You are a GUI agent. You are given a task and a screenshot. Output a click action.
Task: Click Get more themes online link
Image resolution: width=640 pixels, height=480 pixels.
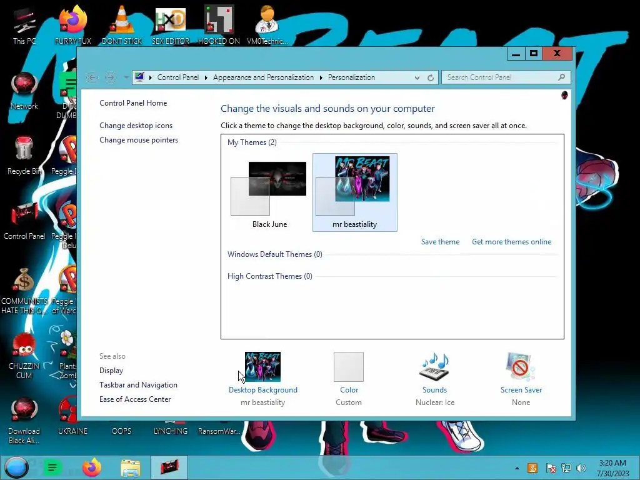pyautogui.click(x=511, y=242)
